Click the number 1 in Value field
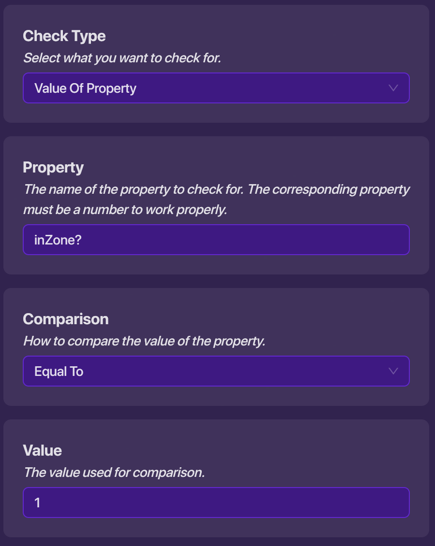435x546 pixels. [x=38, y=503]
